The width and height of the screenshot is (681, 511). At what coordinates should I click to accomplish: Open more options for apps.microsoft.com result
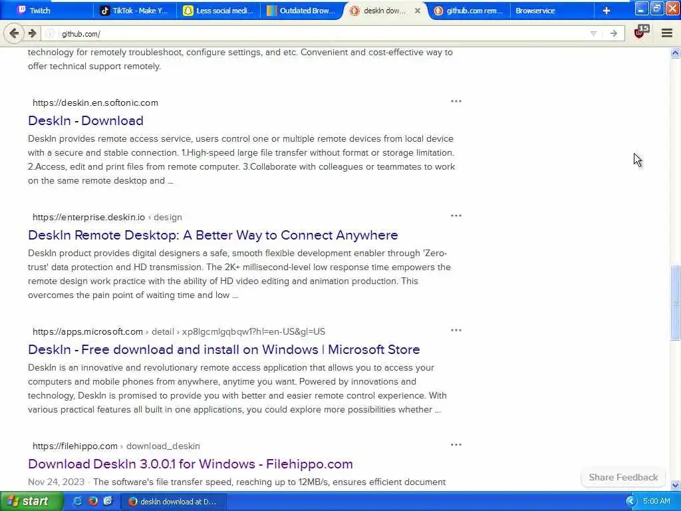[x=456, y=330]
